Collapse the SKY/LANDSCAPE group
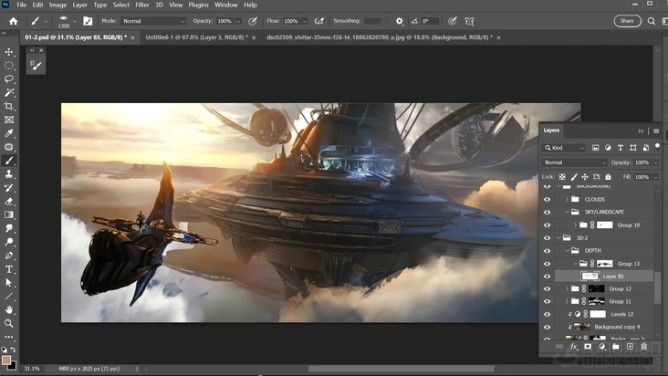The height and width of the screenshot is (376, 668). click(x=567, y=212)
